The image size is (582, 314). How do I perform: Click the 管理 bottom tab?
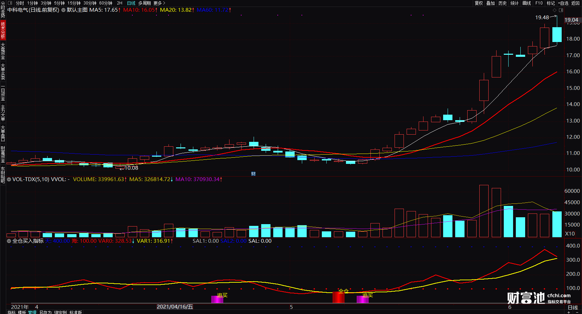pos(32,312)
